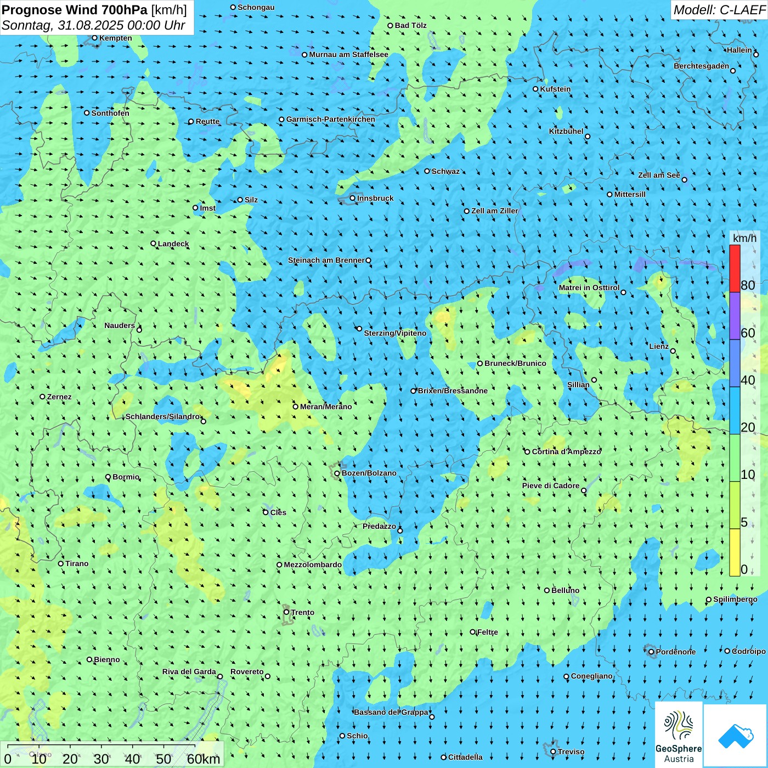The image size is (768, 768).
Task: Click the Steinach am Brenner label
Action: [x=326, y=260]
